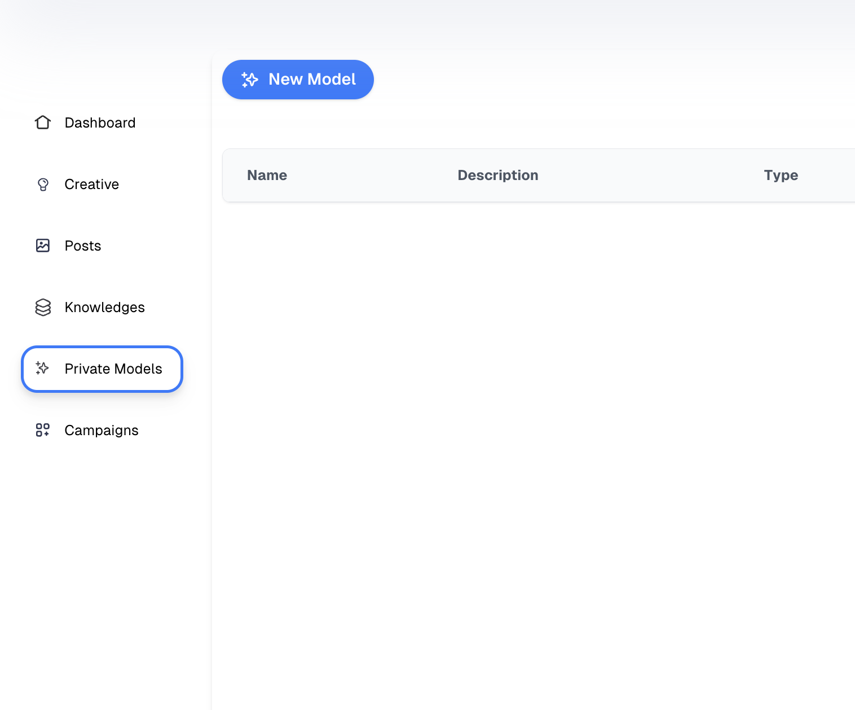
Task: Click the Dashboard house icon
Action: [x=43, y=122]
